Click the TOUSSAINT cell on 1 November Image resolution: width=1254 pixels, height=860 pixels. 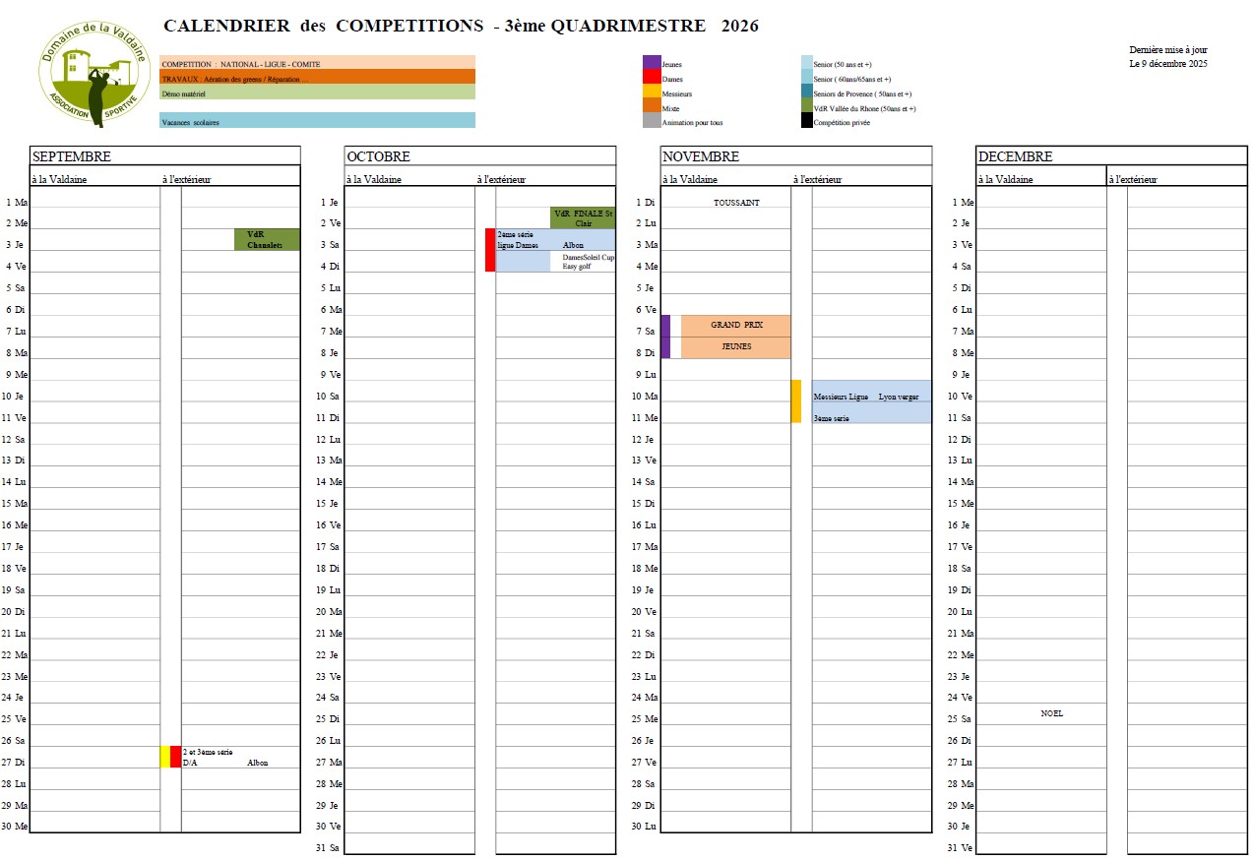[x=736, y=203]
